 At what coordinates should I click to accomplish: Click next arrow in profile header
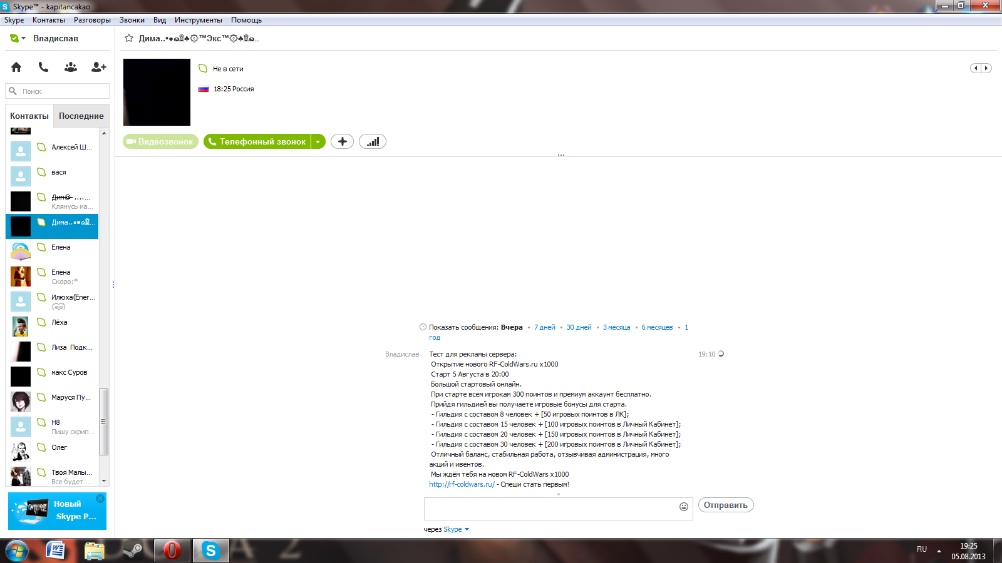(x=986, y=68)
